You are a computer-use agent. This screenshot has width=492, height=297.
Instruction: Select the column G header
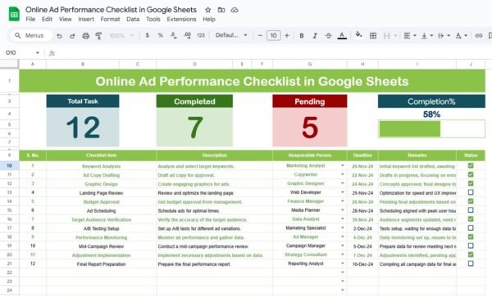coord(310,64)
